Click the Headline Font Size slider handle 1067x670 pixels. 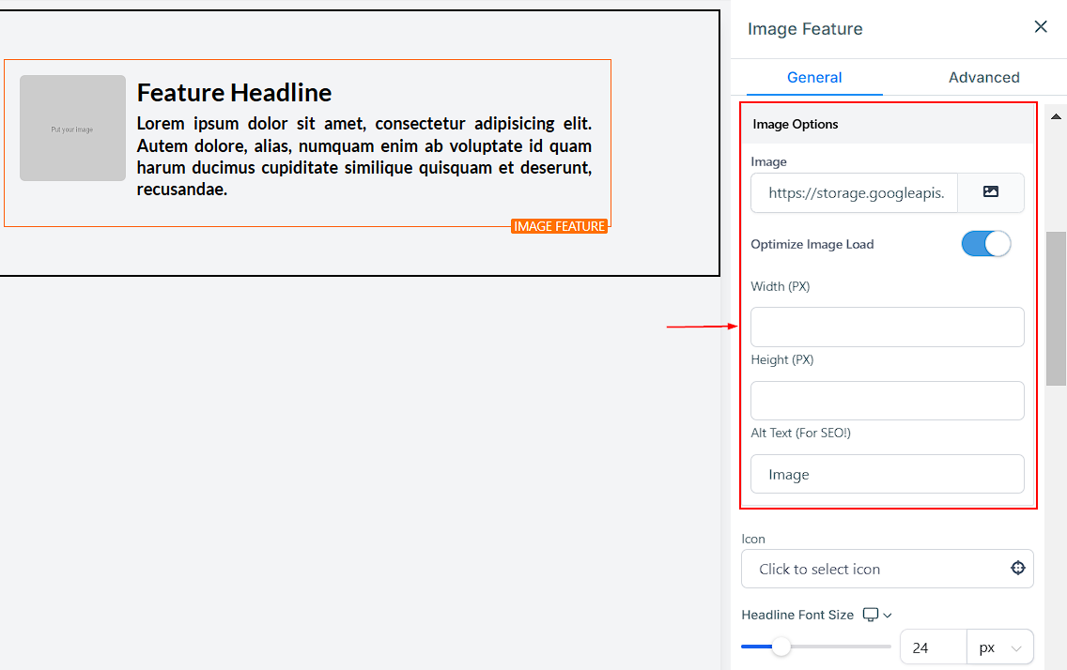(x=781, y=647)
